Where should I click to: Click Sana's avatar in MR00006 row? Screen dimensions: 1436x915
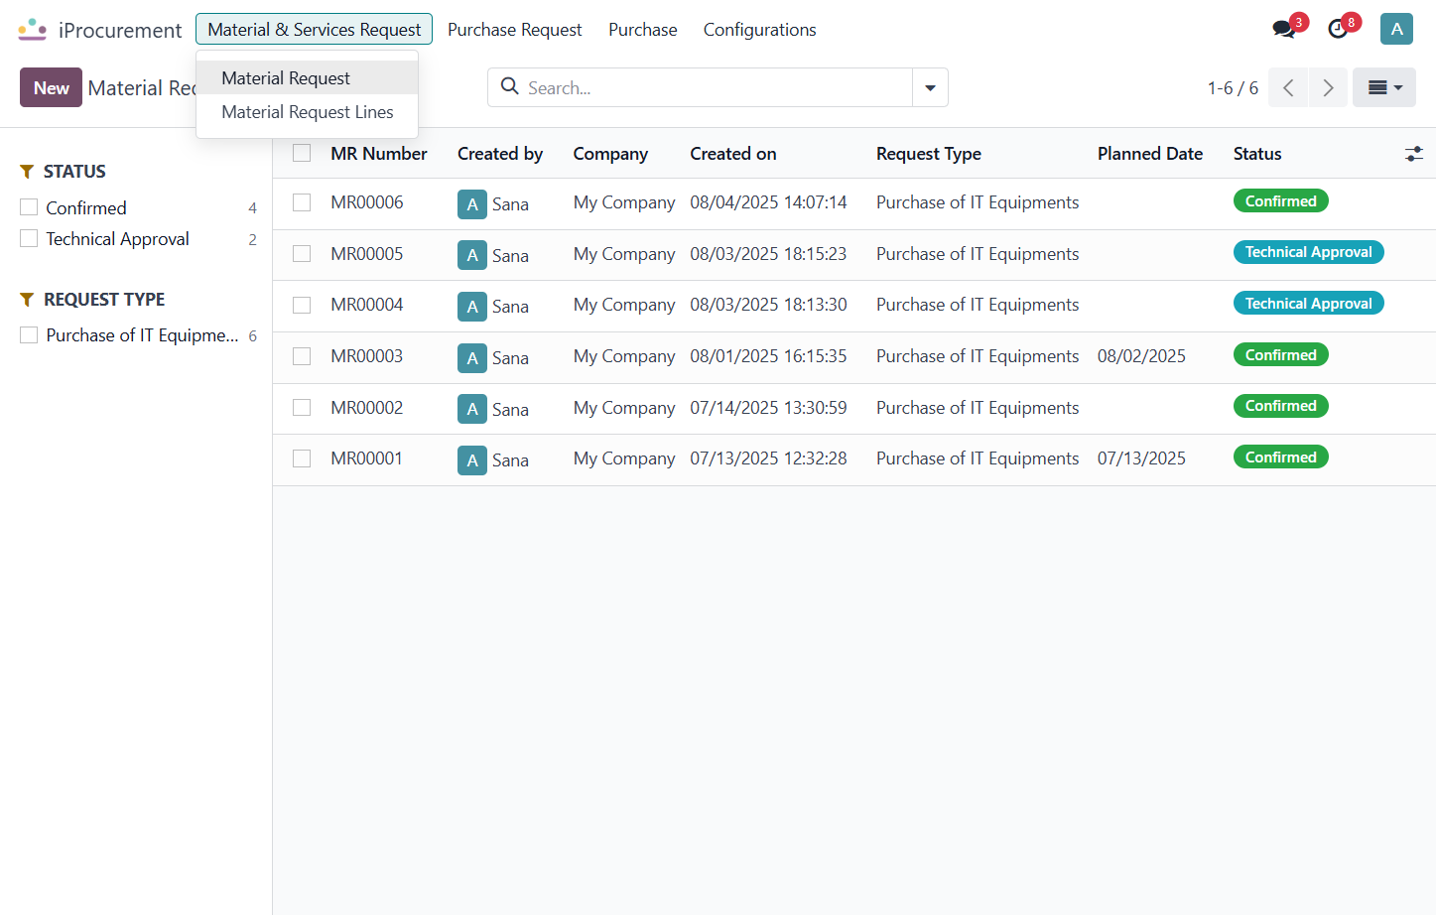point(472,204)
